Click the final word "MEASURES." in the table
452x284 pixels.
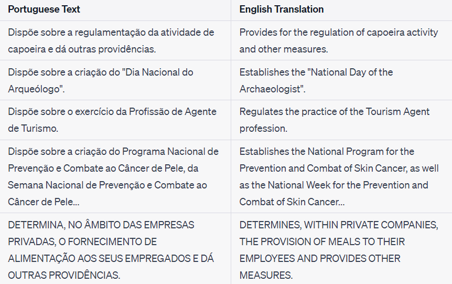point(266,275)
